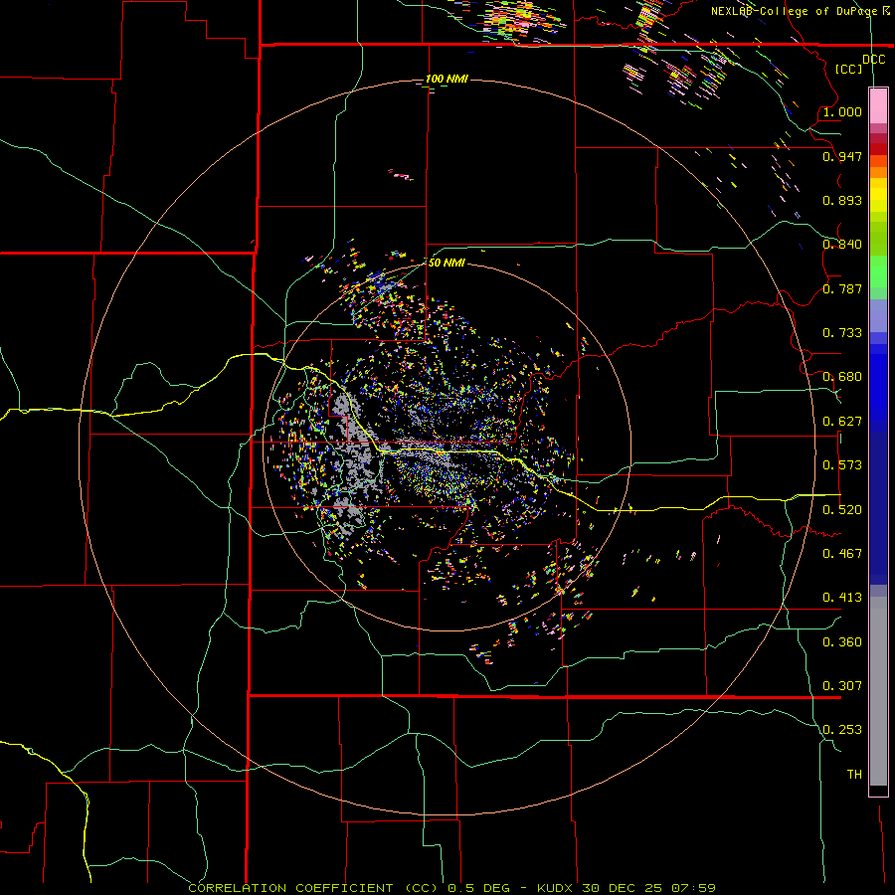Click the 0.840 legend value
Viewport: 895px width, 895px height.
[x=842, y=245]
